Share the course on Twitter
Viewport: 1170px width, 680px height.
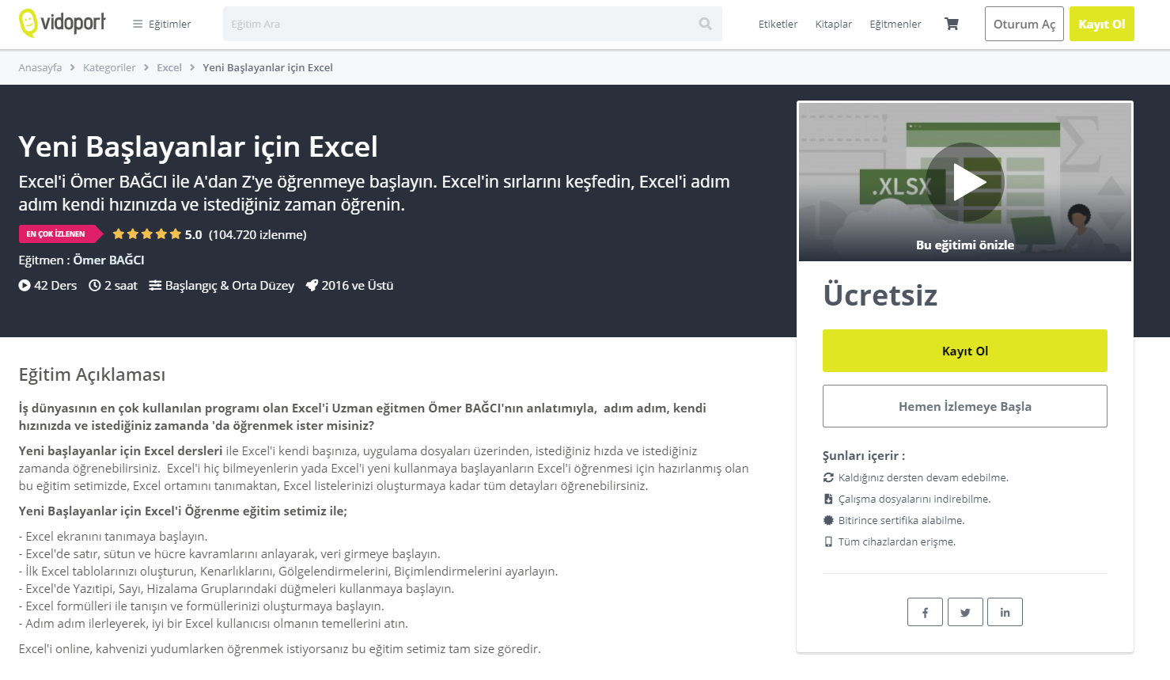pyautogui.click(x=965, y=612)
